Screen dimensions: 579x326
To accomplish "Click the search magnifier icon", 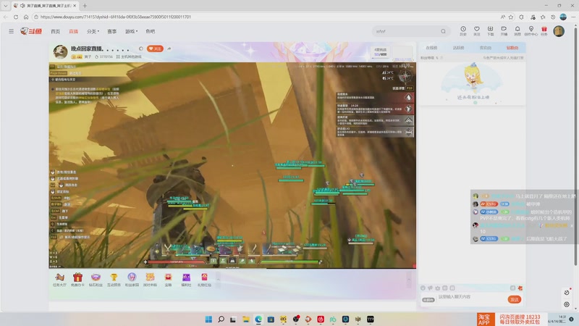I will click(x=443, y=31).
